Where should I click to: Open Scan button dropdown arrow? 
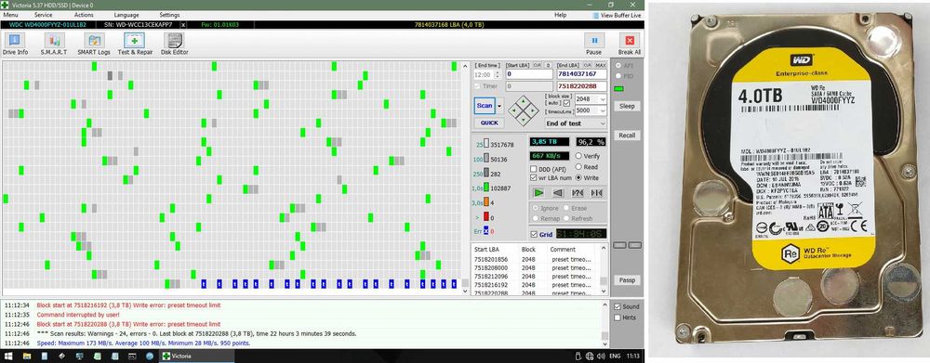[x=499, y=106]
